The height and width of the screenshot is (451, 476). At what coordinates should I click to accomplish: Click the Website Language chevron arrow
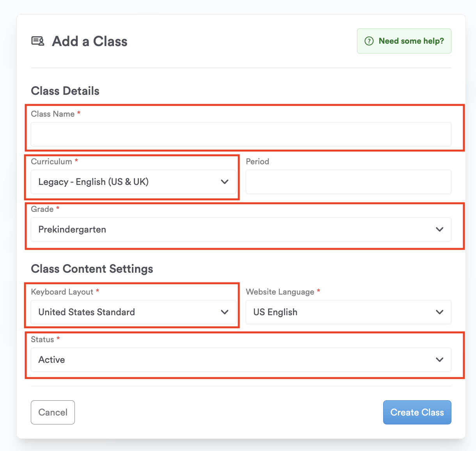coord(439,312)
